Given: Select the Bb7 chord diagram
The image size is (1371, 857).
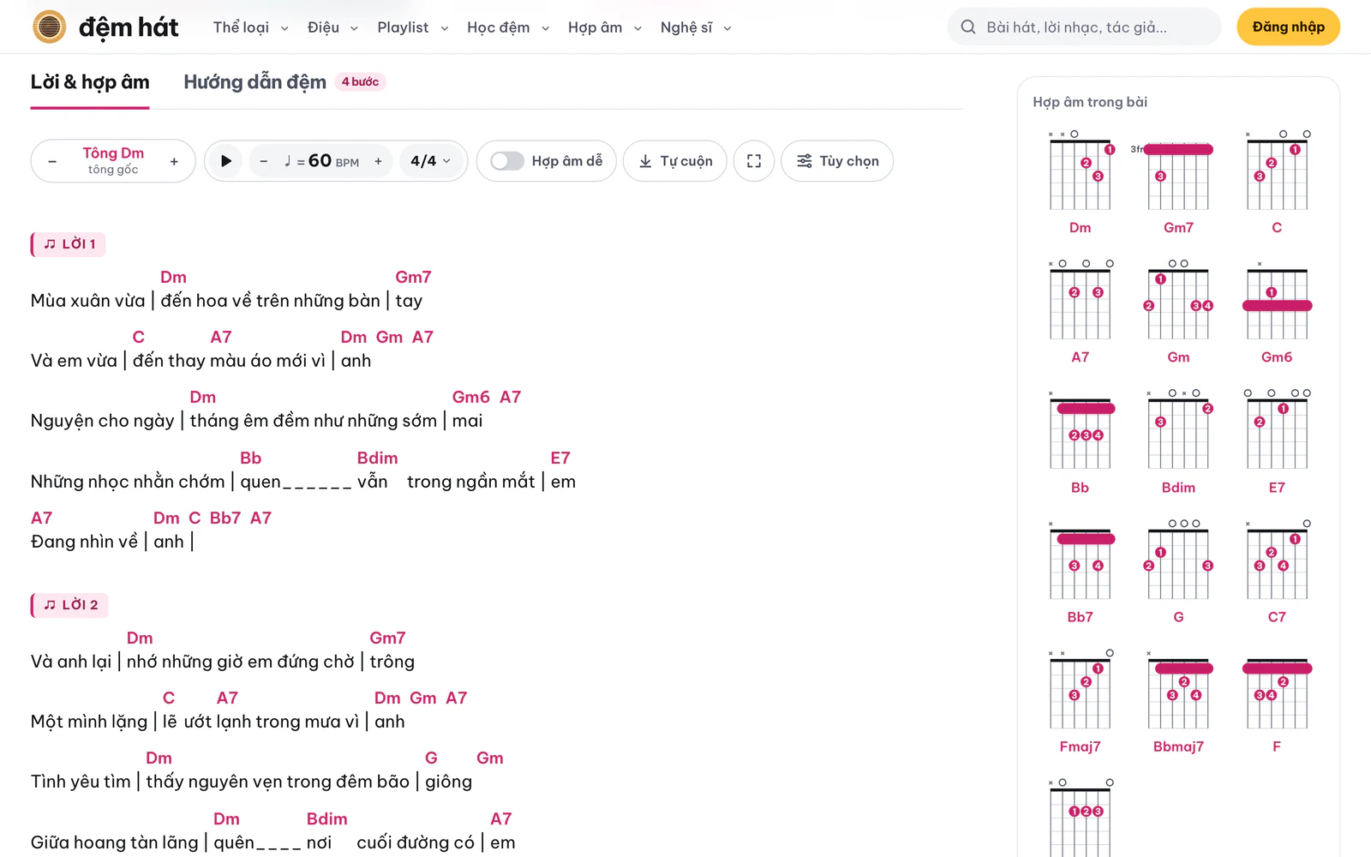Looking at the screenshot, I should (x=1080, y=572).
